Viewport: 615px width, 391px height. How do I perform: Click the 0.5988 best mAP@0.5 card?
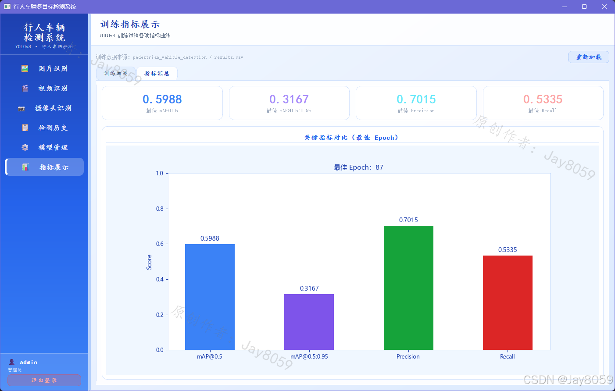tap(162, 103)
